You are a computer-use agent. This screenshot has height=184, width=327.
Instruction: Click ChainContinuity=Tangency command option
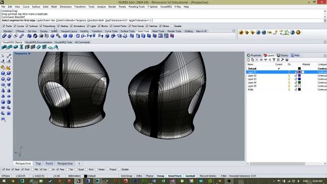[71, 20]
